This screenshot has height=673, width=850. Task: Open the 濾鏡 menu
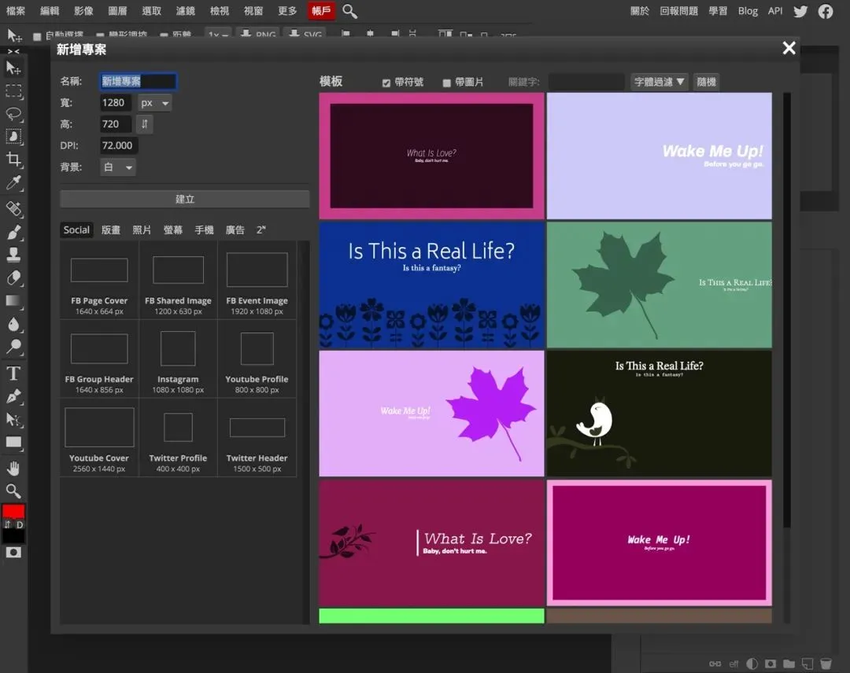pyautogui.click(x=185, y=11)
